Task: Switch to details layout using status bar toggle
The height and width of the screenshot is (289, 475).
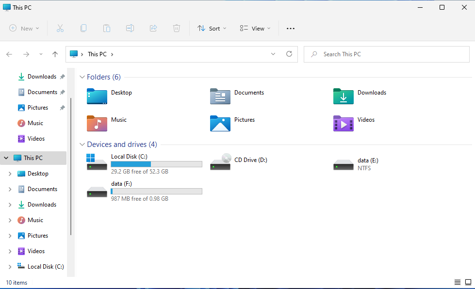Action: pos(458,282)
